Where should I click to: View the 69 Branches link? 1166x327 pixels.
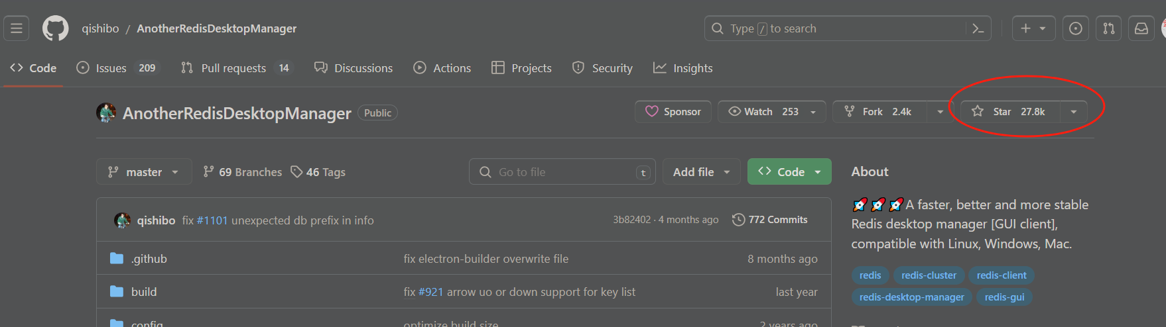[x=243, y=172]
